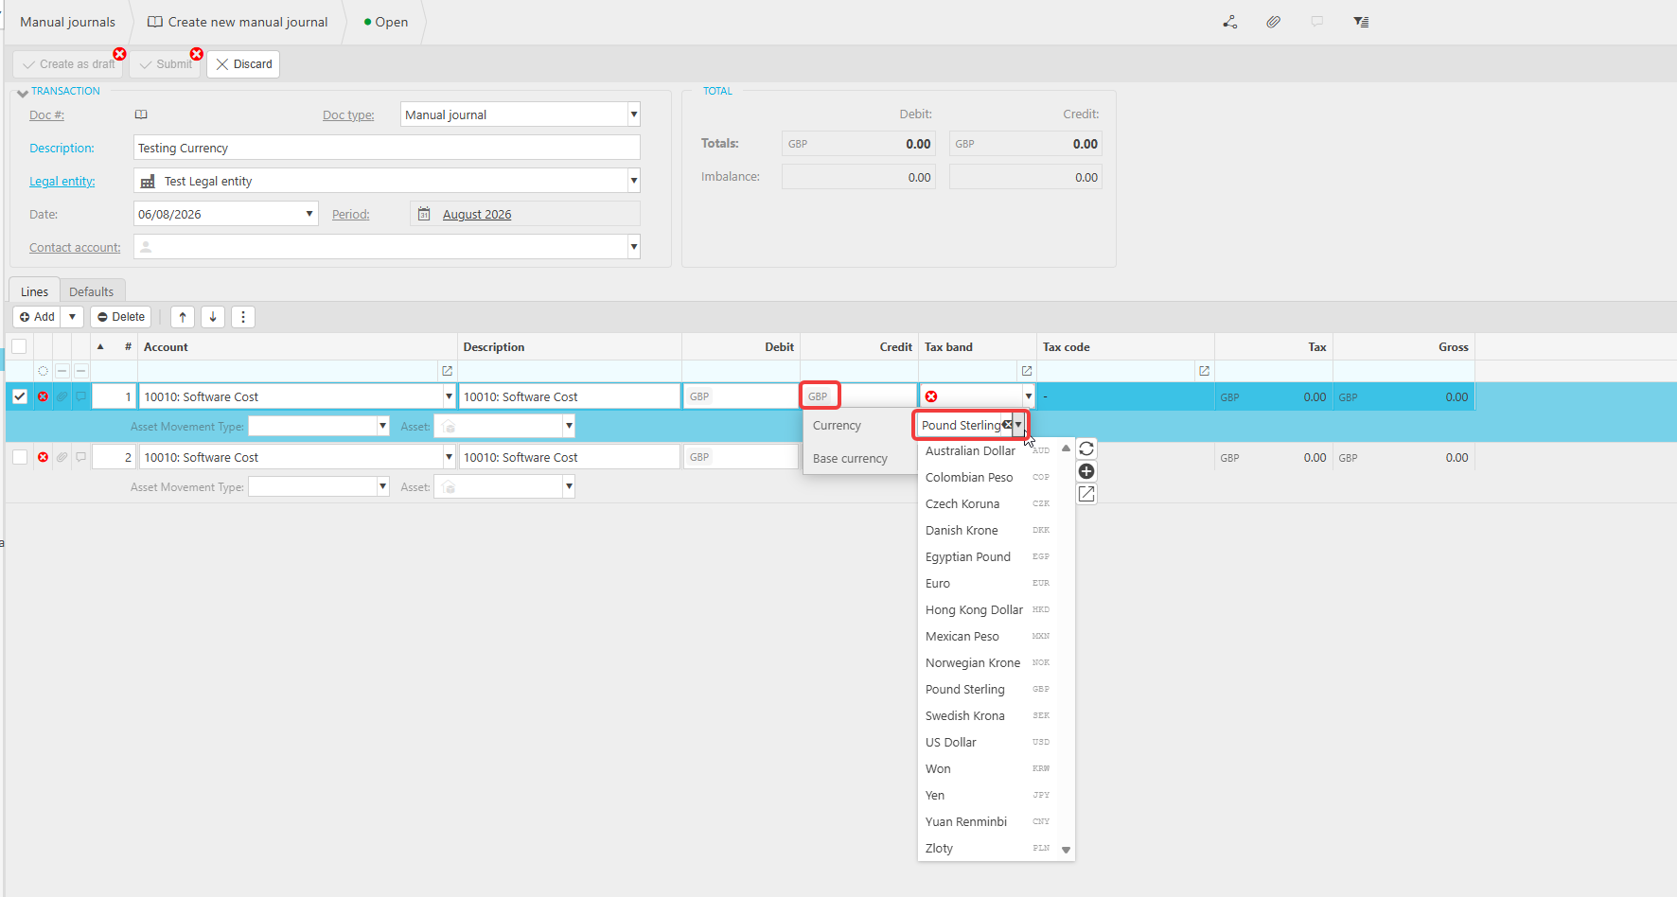1677x897 pixels.
Task: Add a new currency with plus icon
Action: [1086, 471]
